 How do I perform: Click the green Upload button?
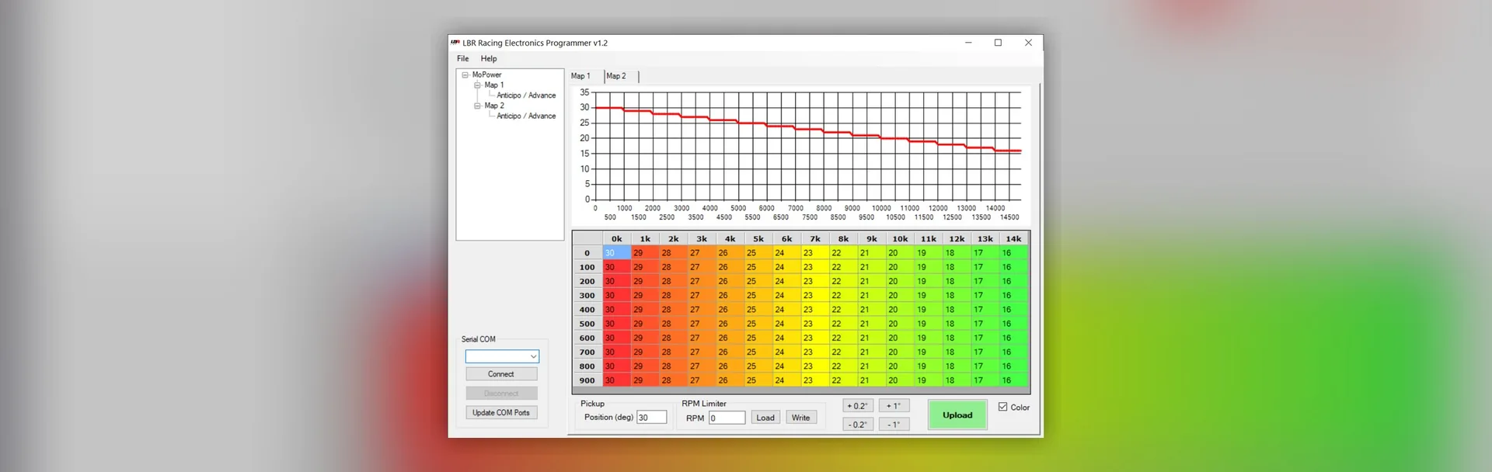point(957,415)
